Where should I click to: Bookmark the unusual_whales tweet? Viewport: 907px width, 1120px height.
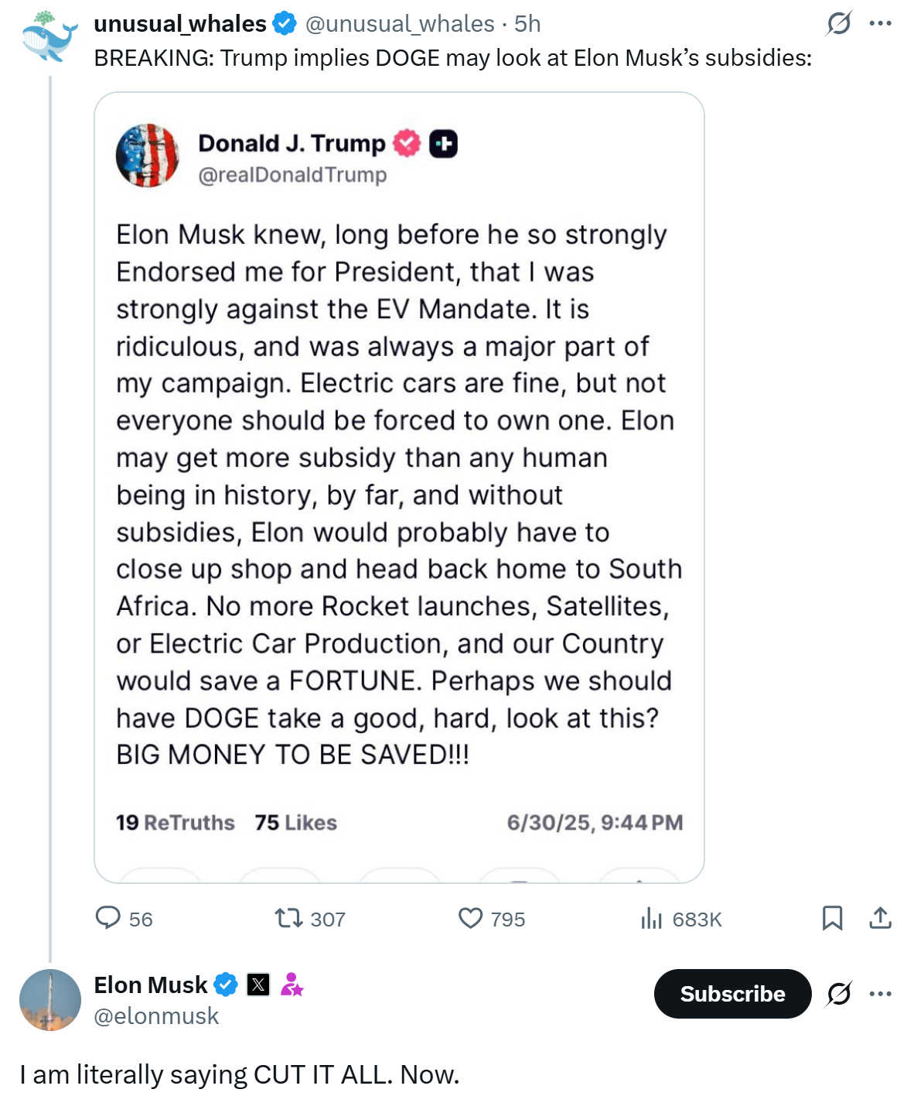832,918
